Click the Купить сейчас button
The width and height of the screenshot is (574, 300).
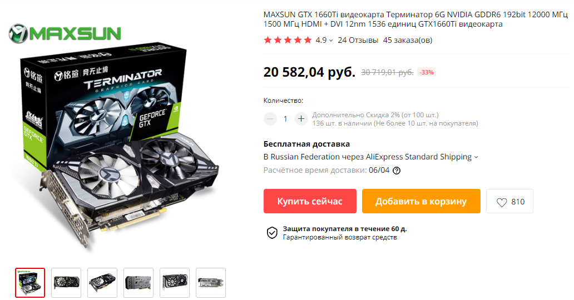[310, 201]
